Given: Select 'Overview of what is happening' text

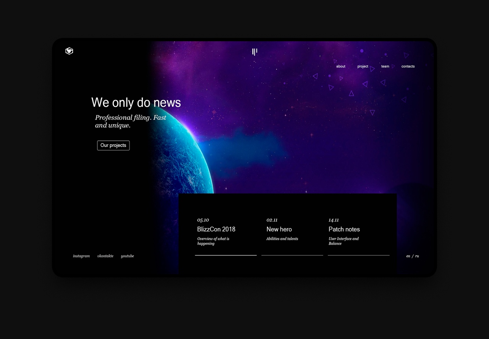Looking at the screenshot, I should pos(213,241).
